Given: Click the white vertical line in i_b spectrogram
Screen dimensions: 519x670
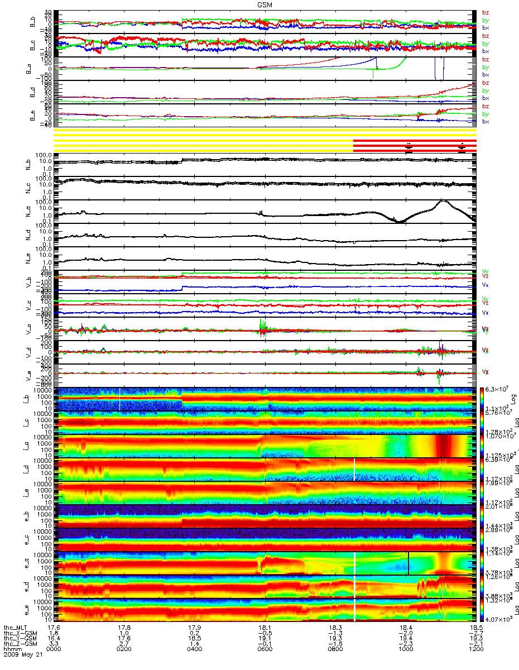Looking at the screenshot, I should 119,399.
